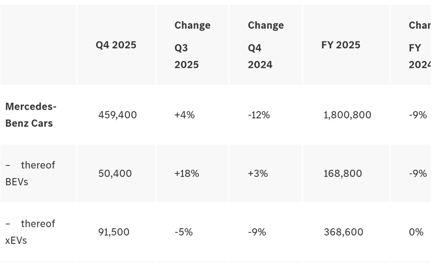435x263 pixels.
Task: Click the +18% BEV change cell
Action: click(187, 173)
